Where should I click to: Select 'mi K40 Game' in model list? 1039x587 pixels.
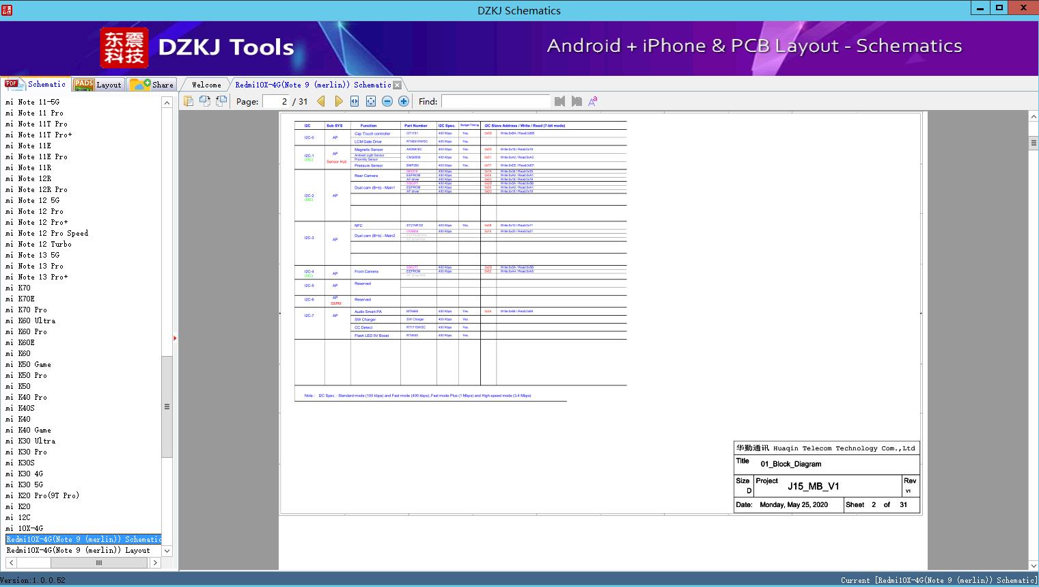click(28, 430)
